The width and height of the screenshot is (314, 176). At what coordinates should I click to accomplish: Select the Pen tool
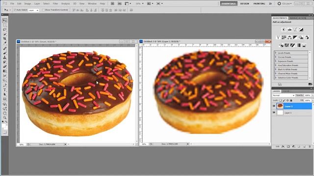coord(5,85)
